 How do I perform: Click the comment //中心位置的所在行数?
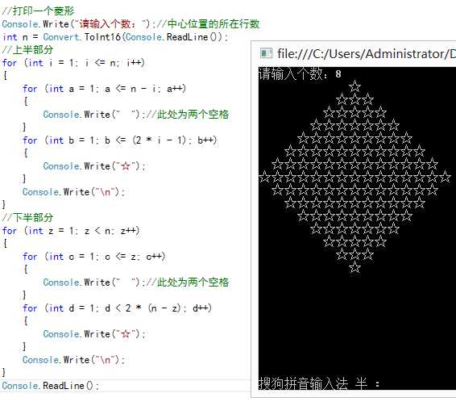pyautogui.click(x=208, y=24)
